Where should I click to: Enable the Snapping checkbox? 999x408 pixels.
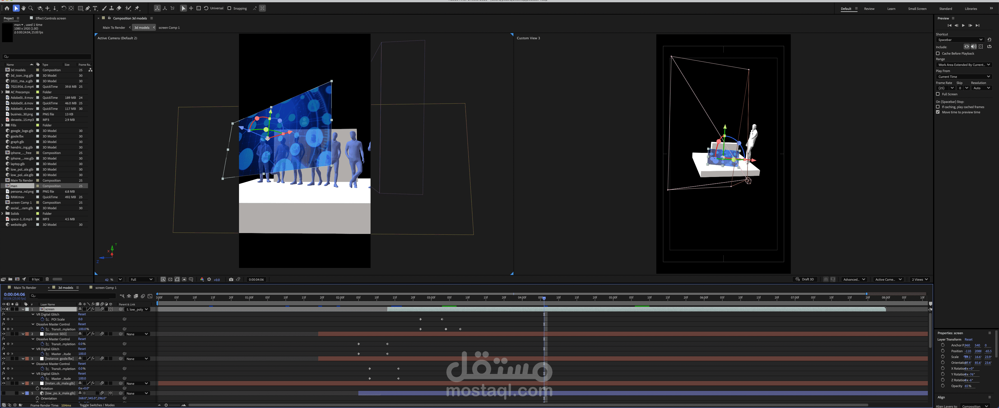click(x=229, y=8)
